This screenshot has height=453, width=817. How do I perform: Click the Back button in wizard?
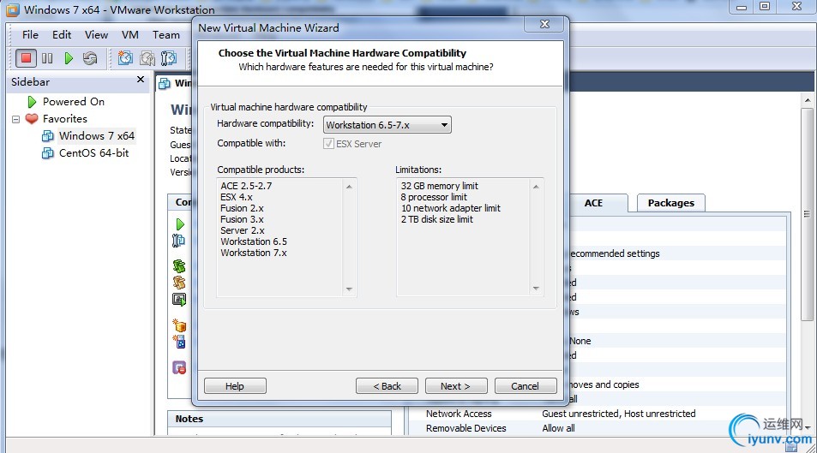coord(387,386)
